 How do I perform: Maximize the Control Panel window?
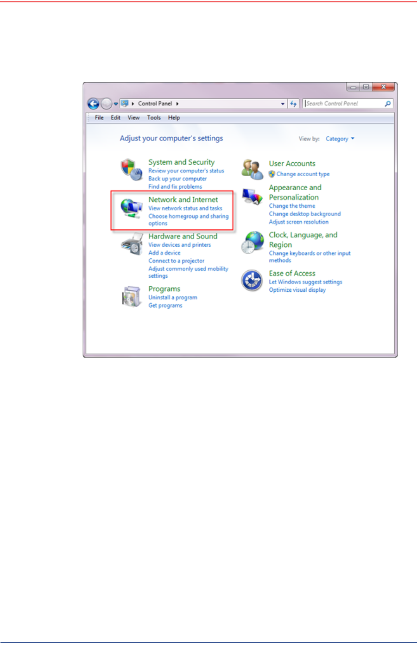point(366,87)
